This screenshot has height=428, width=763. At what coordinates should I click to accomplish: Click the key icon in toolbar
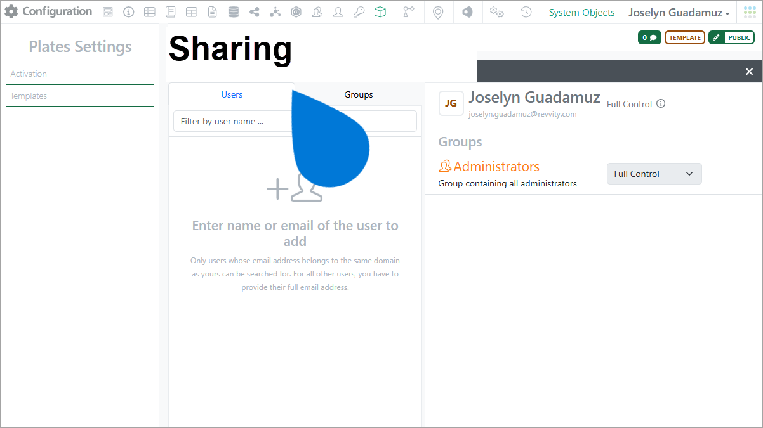pyautogui.click(x=359, y=12)
